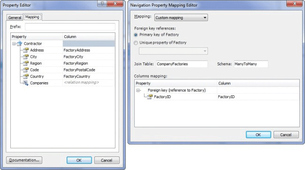Click the FactoryID column value cell

258,97
